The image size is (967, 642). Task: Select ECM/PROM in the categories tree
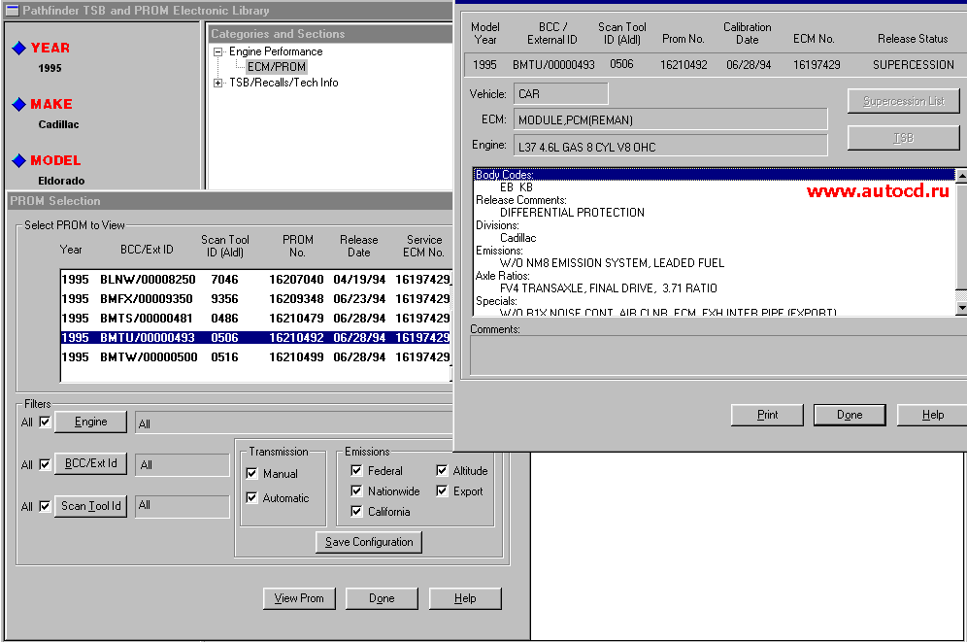(277, 67)
